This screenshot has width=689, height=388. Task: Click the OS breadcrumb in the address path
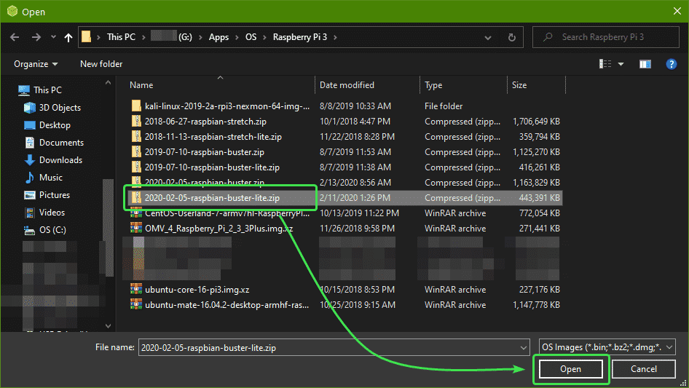pos(251,37)
